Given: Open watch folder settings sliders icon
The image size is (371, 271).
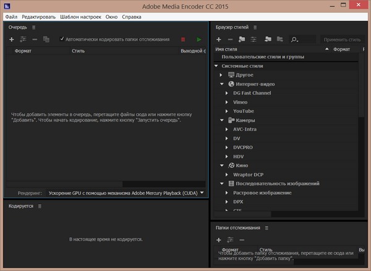Looking at the screenshot, I should [x=230, y=240].
